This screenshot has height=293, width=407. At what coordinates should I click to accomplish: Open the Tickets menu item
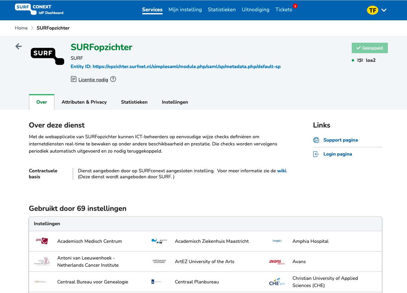coord(284,10)
